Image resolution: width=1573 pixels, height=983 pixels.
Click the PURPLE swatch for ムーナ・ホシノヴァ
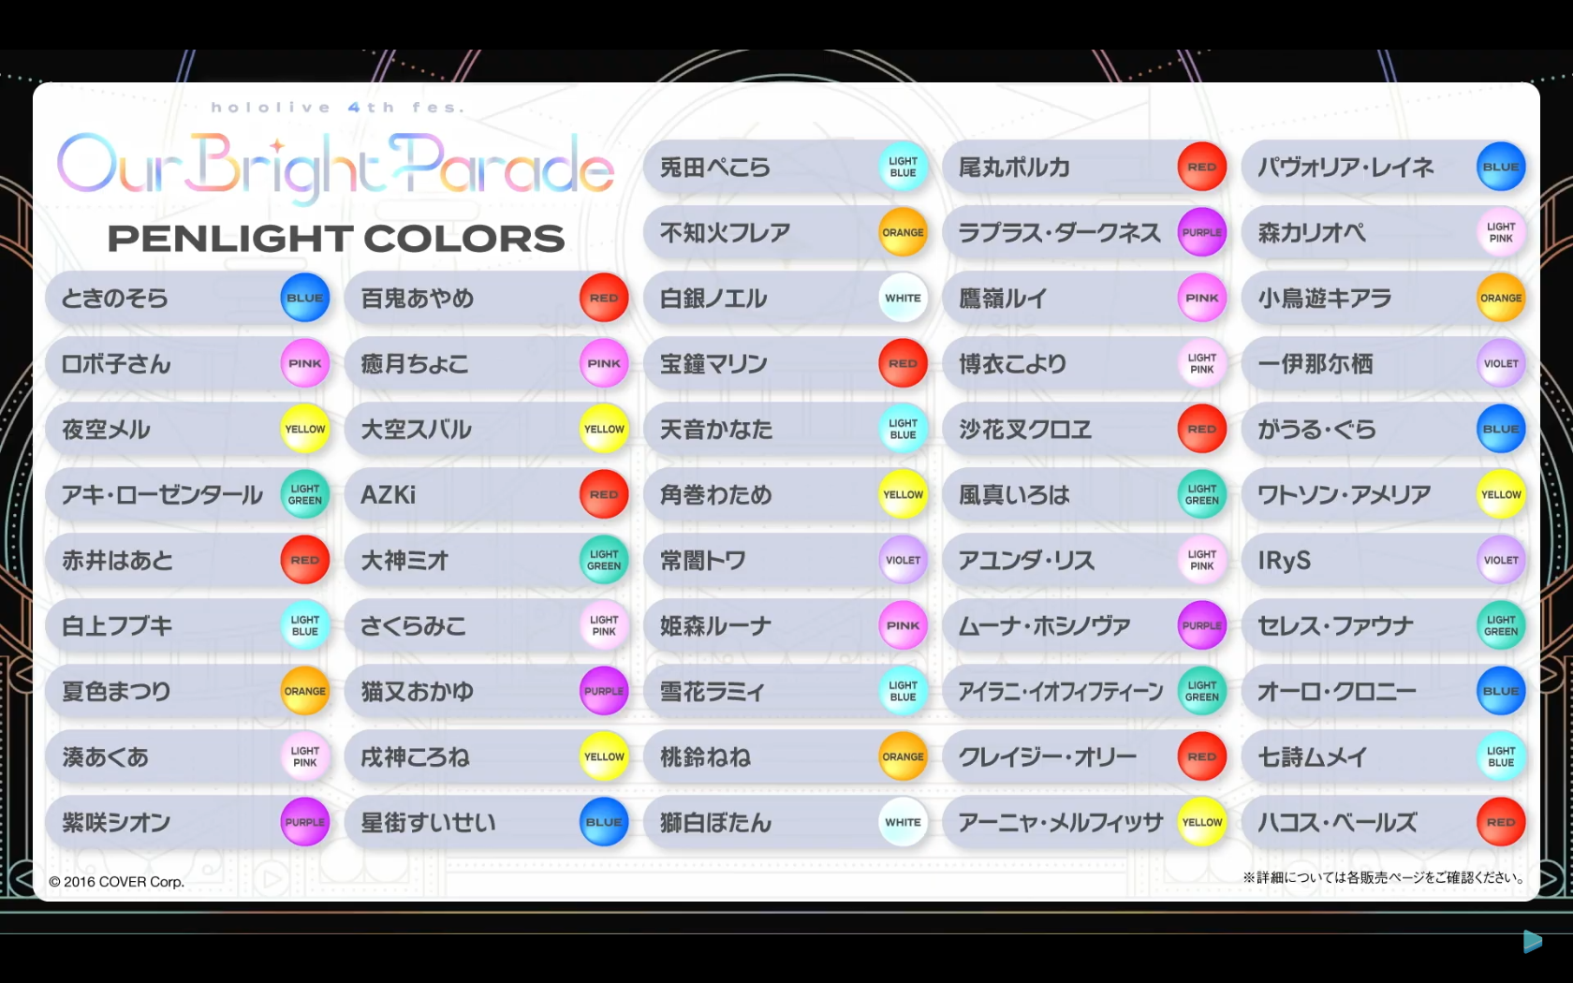tap(1202, 625)
